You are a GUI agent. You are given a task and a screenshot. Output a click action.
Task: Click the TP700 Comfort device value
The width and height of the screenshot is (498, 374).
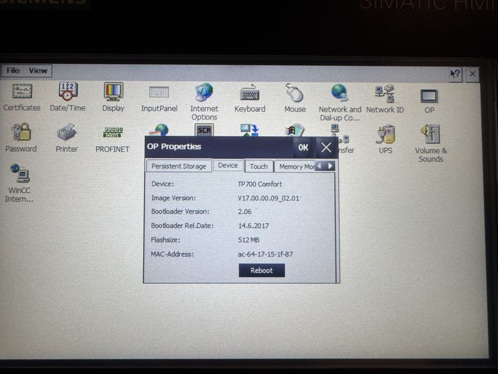(x=260, y=184)
